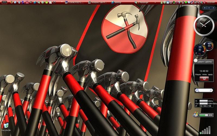Click the taskbar clock showing 10:09 AM
The width and height of the screenshot is (217, 136).
click(211, 2)
